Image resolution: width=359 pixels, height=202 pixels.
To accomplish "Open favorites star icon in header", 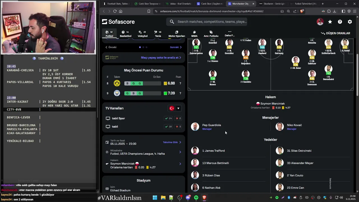I will click(x=330, y=22).
